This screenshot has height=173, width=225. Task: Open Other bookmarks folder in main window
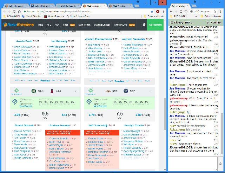tap(154, 16)
